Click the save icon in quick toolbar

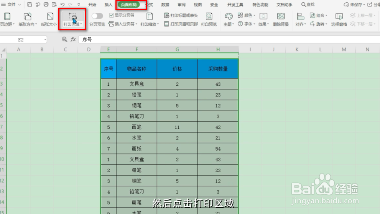[x=30, y=4]
